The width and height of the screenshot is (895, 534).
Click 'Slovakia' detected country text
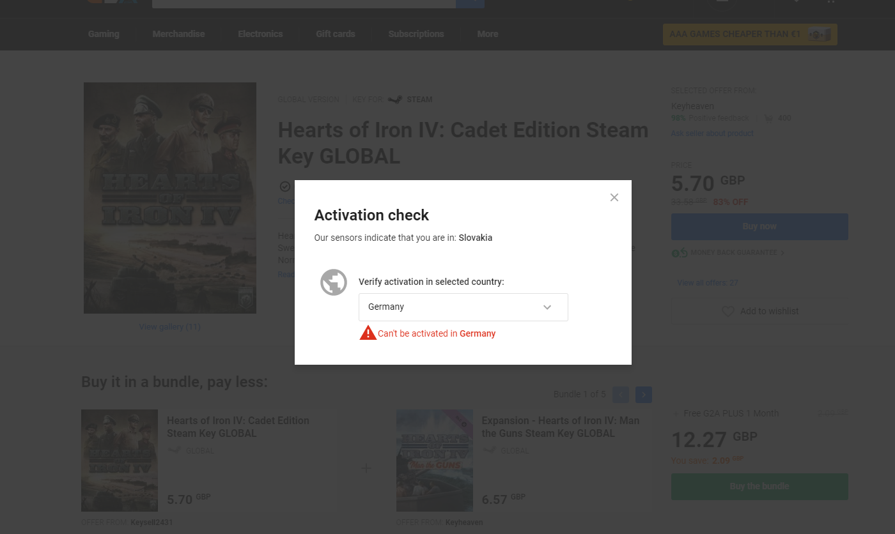point(476,238)
